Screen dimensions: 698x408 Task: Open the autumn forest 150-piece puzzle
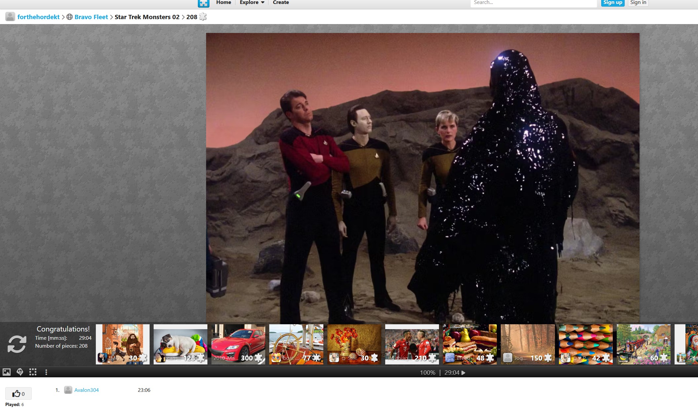[x=528, y=344]
